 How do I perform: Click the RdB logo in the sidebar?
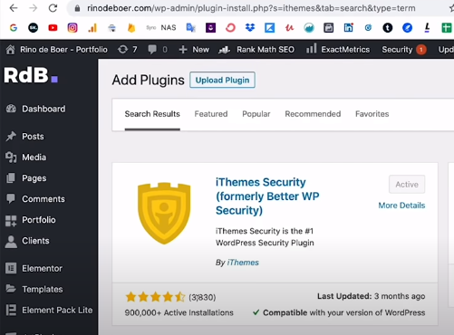pyautogui.click(x=31, y=75)
